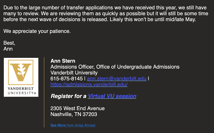214x133 pixels.
Task: Click the "We appreciate your patience." sentence
Action: [37, 31]
